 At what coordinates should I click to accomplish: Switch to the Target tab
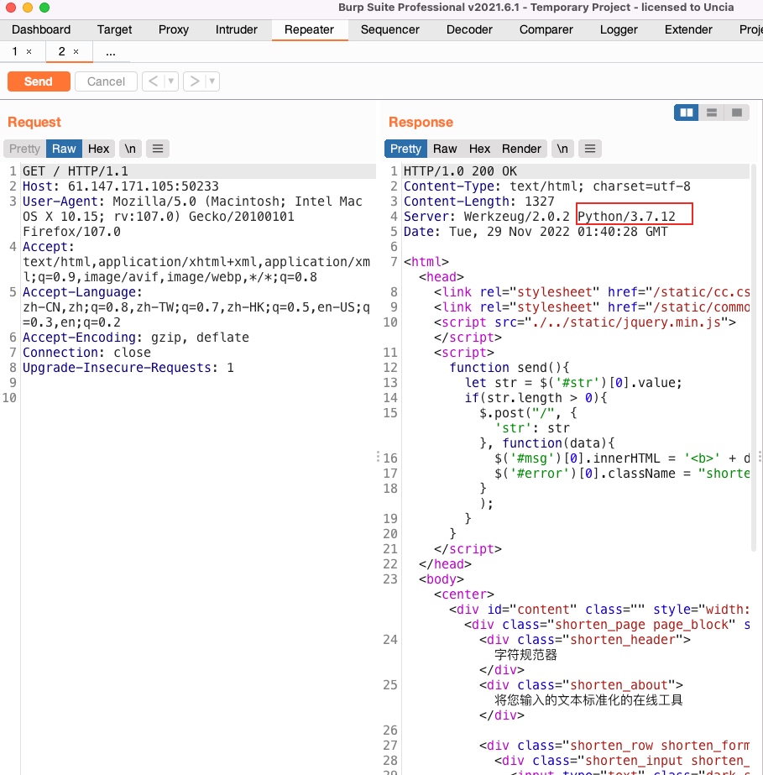click(115, 29)
